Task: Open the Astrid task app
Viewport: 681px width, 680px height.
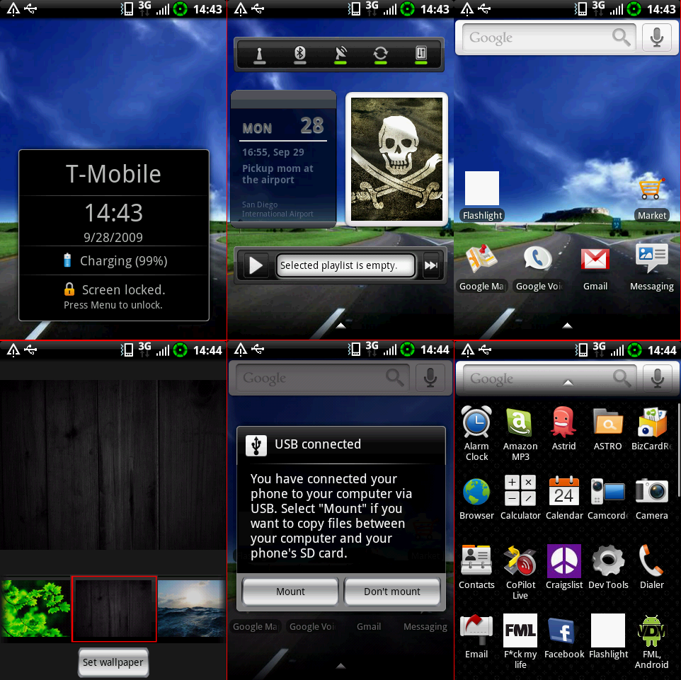Action: click(x=563, y=427)
